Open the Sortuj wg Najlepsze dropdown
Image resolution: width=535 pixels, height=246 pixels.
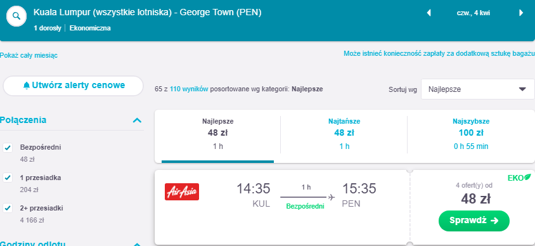coord(478,89)
